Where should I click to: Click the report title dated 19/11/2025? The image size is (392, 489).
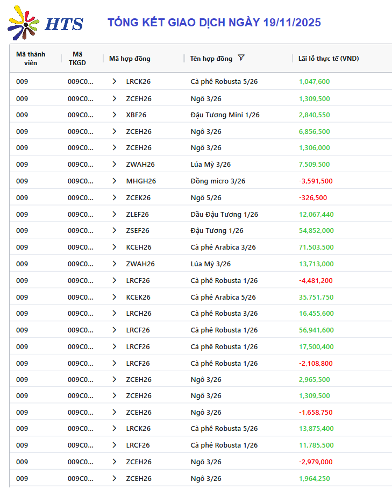click(214, 23)
